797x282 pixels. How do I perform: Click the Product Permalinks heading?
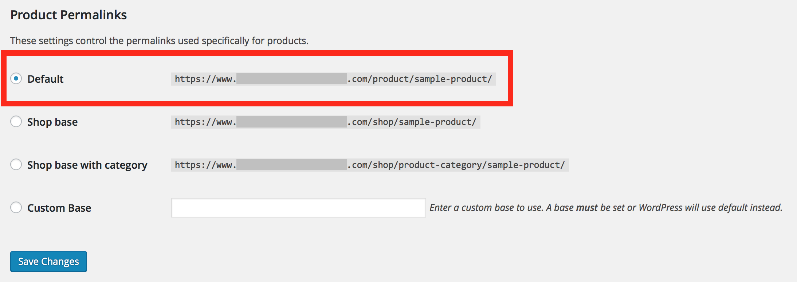[x=68, y=15]
